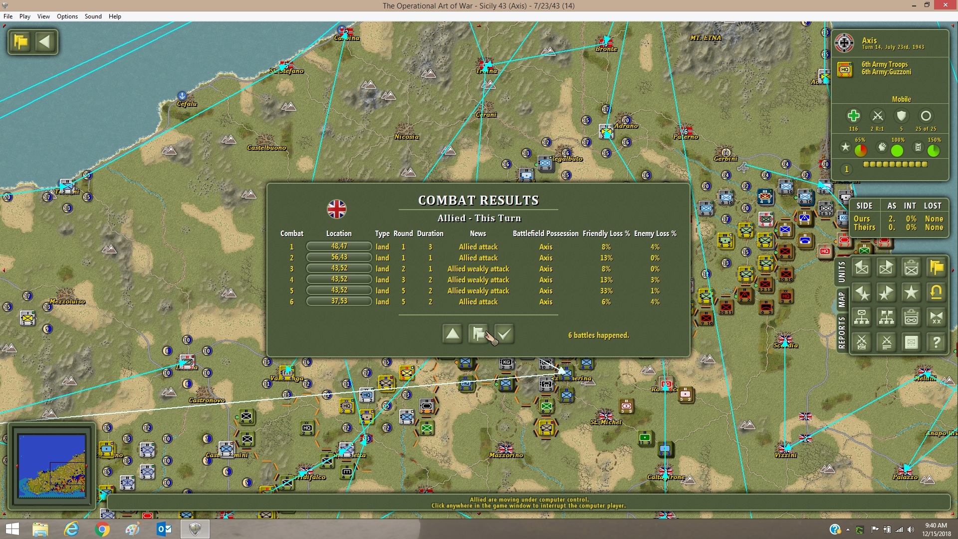Open the Sound menu
This screenshot has height=539, width=958.
93,16
